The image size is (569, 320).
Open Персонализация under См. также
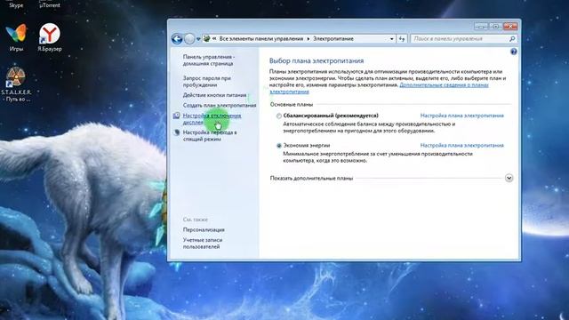(x=204, y=229)
